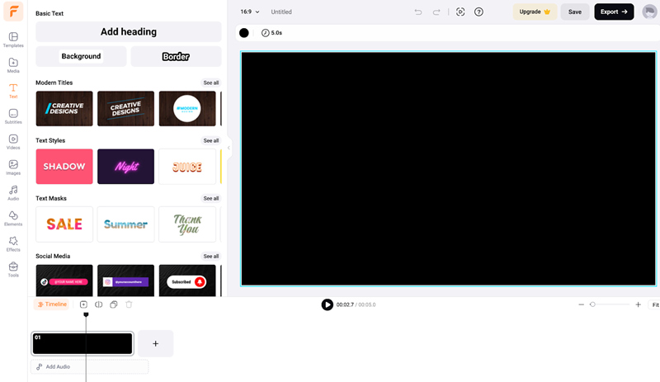Open the Media sidebar panel

pos(13,65)
